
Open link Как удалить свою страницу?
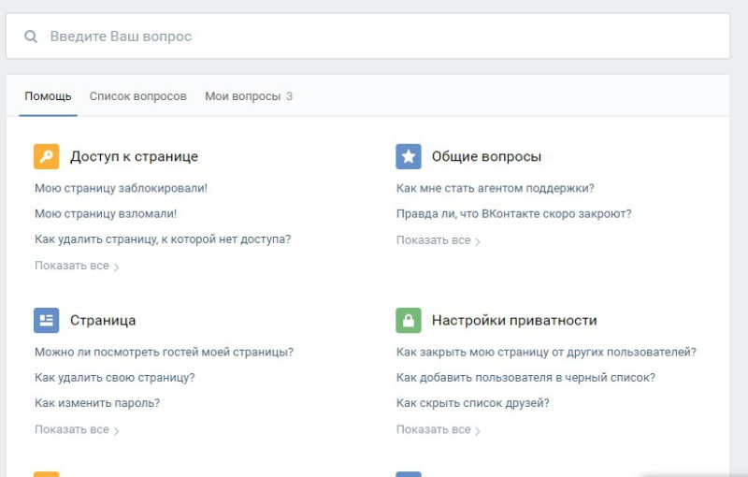tap(114, 378)
